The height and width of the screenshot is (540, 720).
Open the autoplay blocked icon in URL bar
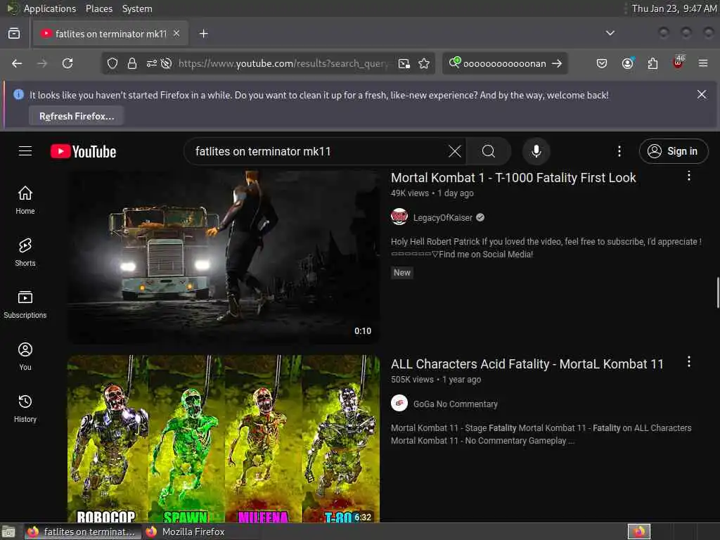click(x=166, y=63)
